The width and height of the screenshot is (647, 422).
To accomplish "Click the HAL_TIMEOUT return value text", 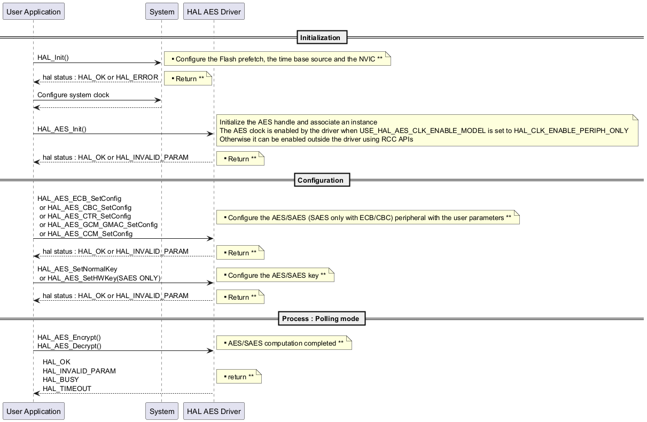I will click(67, 389).
